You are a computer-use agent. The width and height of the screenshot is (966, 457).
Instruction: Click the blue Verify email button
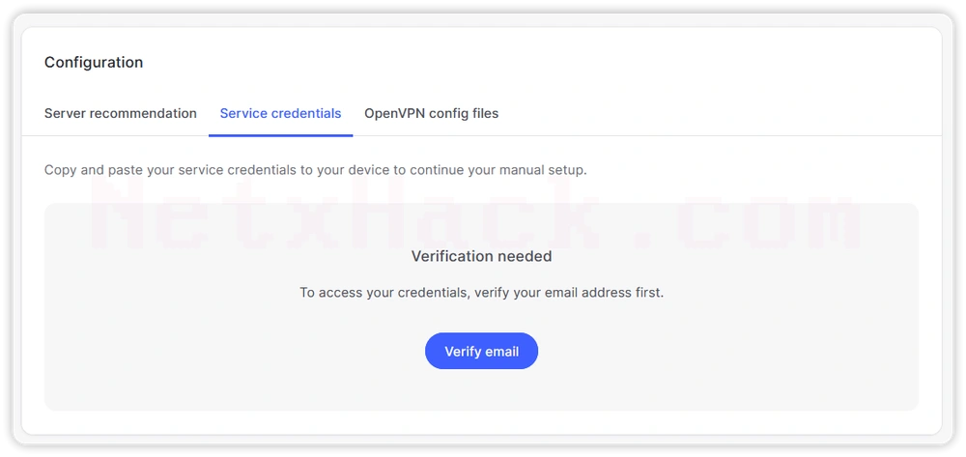pos(481,351)
